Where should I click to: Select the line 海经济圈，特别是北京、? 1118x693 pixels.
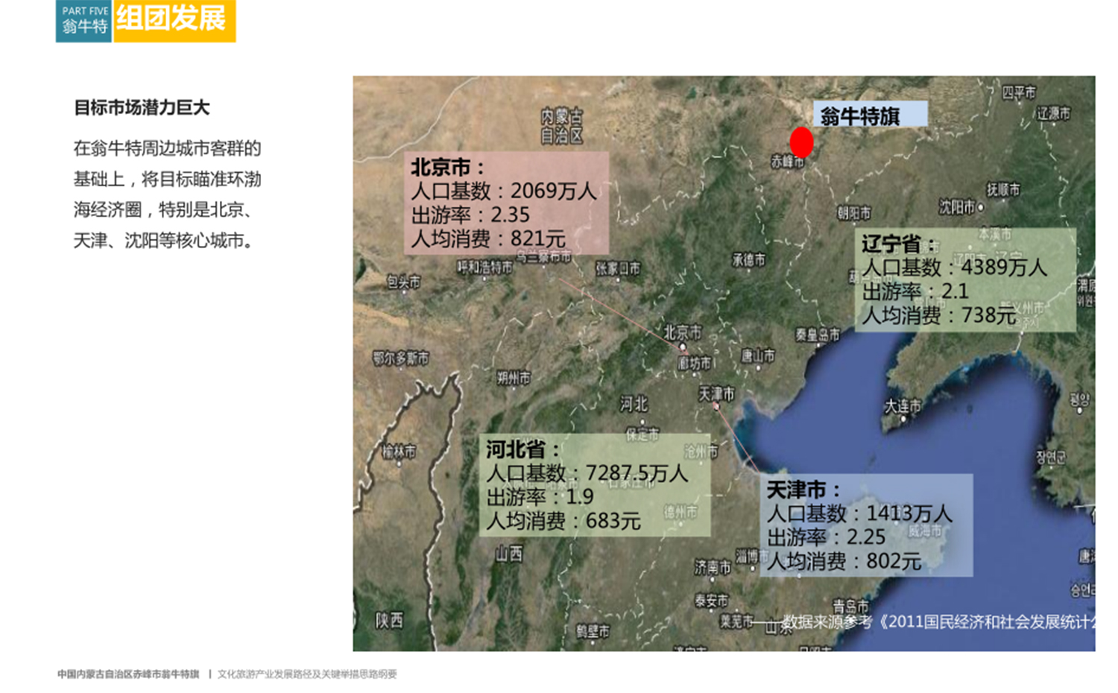point(162,209)
